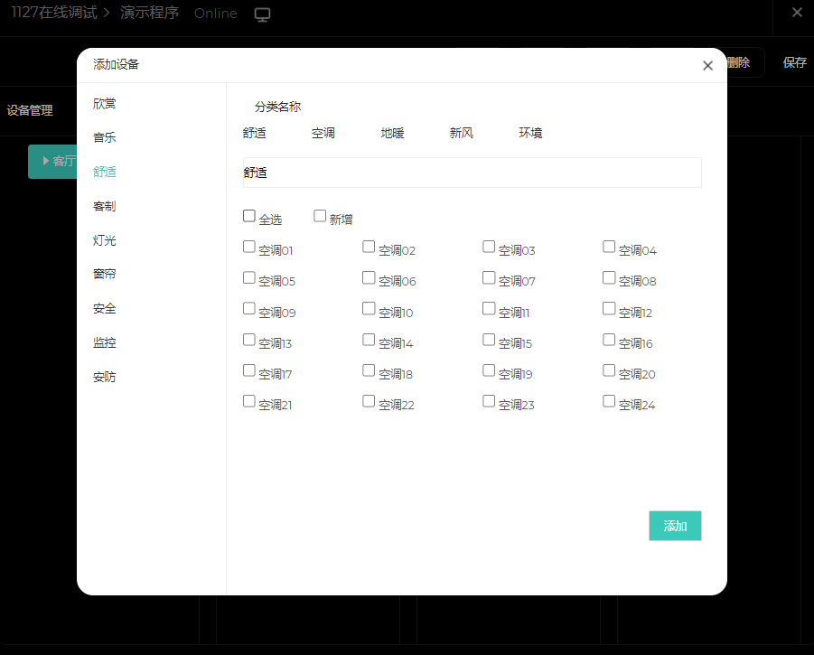Select 音乐 in the device sidebar
Viewport: 814px width, 655px height.
pos(104,137)
